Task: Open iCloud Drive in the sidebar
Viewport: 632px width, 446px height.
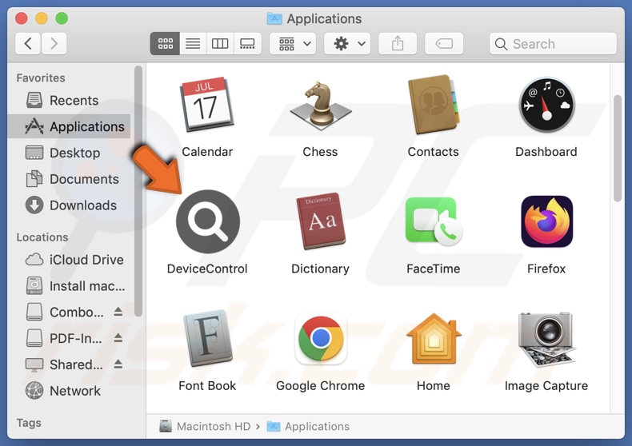Action: [x=69, y=260]
